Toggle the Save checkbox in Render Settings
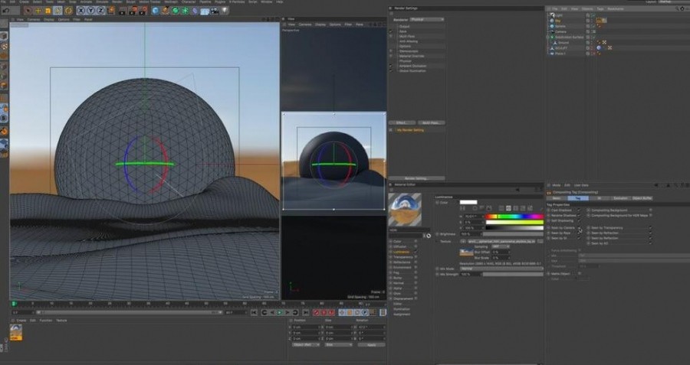The image size is (690, 365). tap(391, 31)
